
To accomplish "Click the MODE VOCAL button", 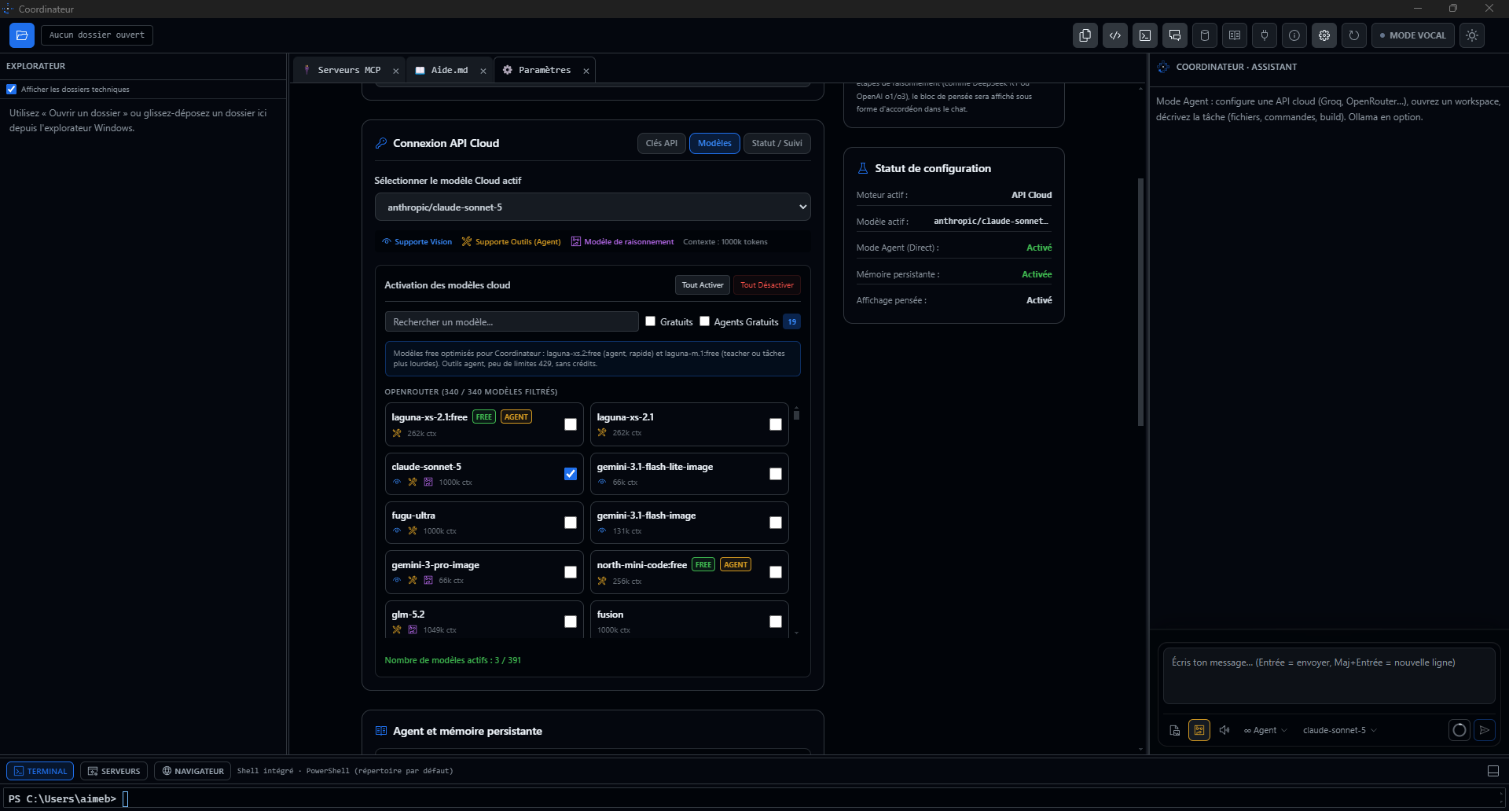I will (x=1413, y=35).
